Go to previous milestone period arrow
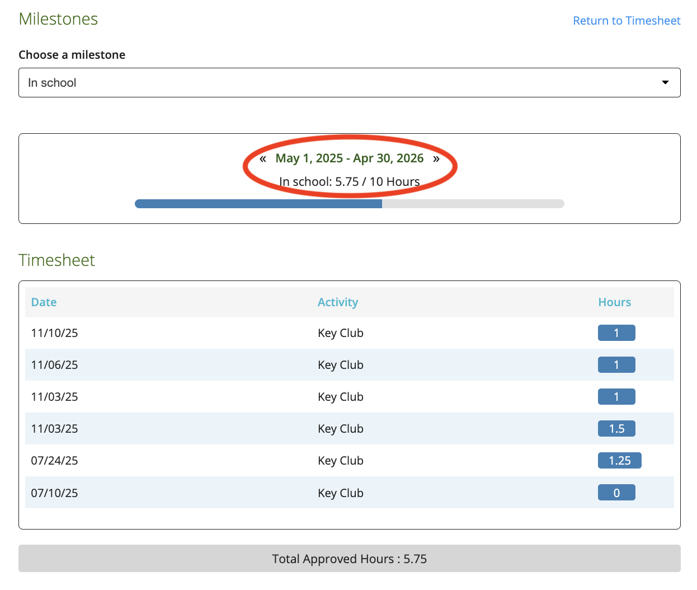 263,158
